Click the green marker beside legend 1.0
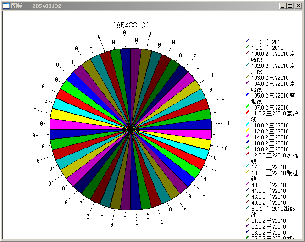 [248, 47]
